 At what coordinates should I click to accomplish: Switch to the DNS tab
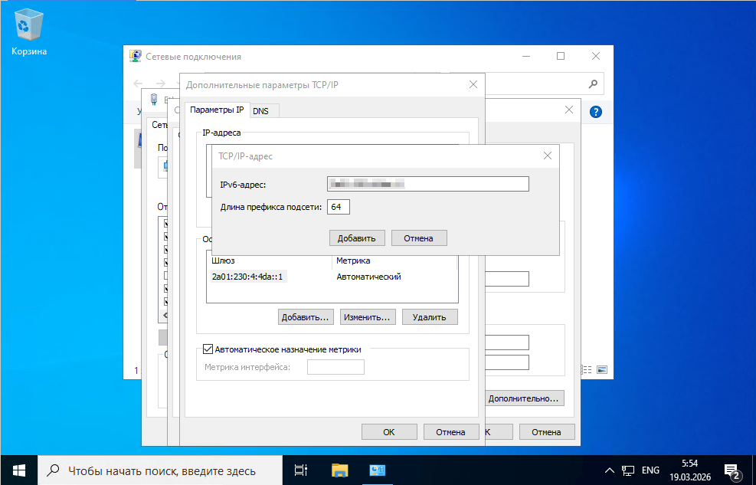pyautogui.click(x=260, y=111)
